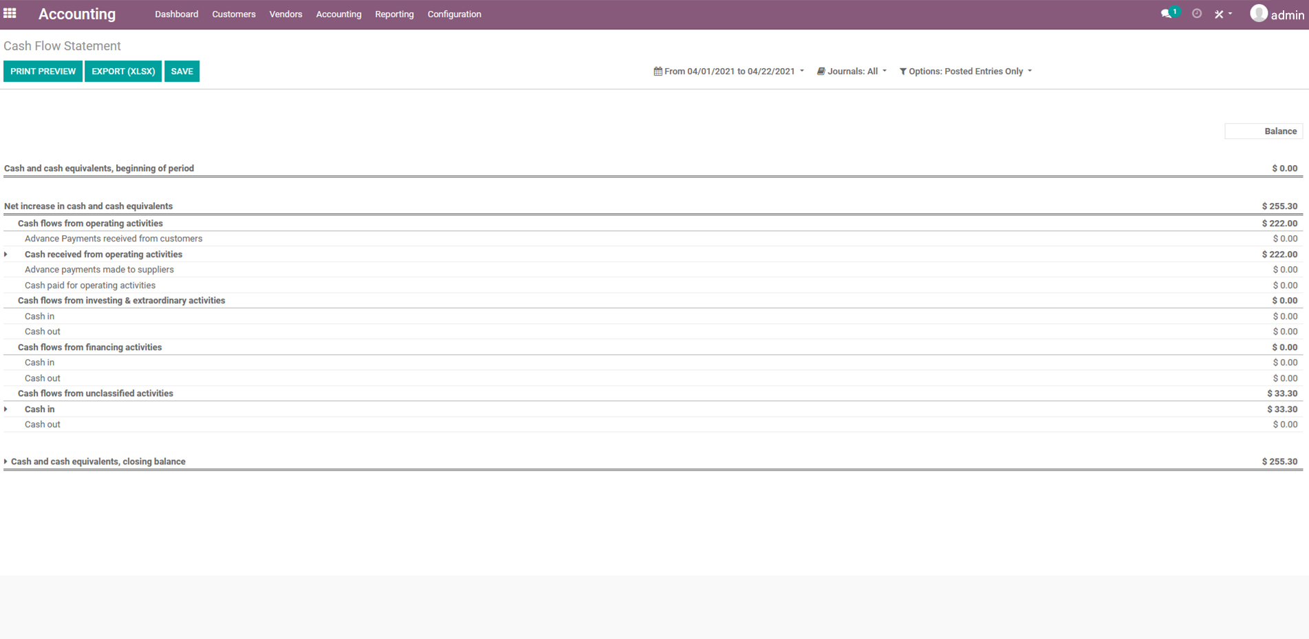Open the Configuration menu
The height and width of the screenshot is (639, 1309).
click(454, 14)
